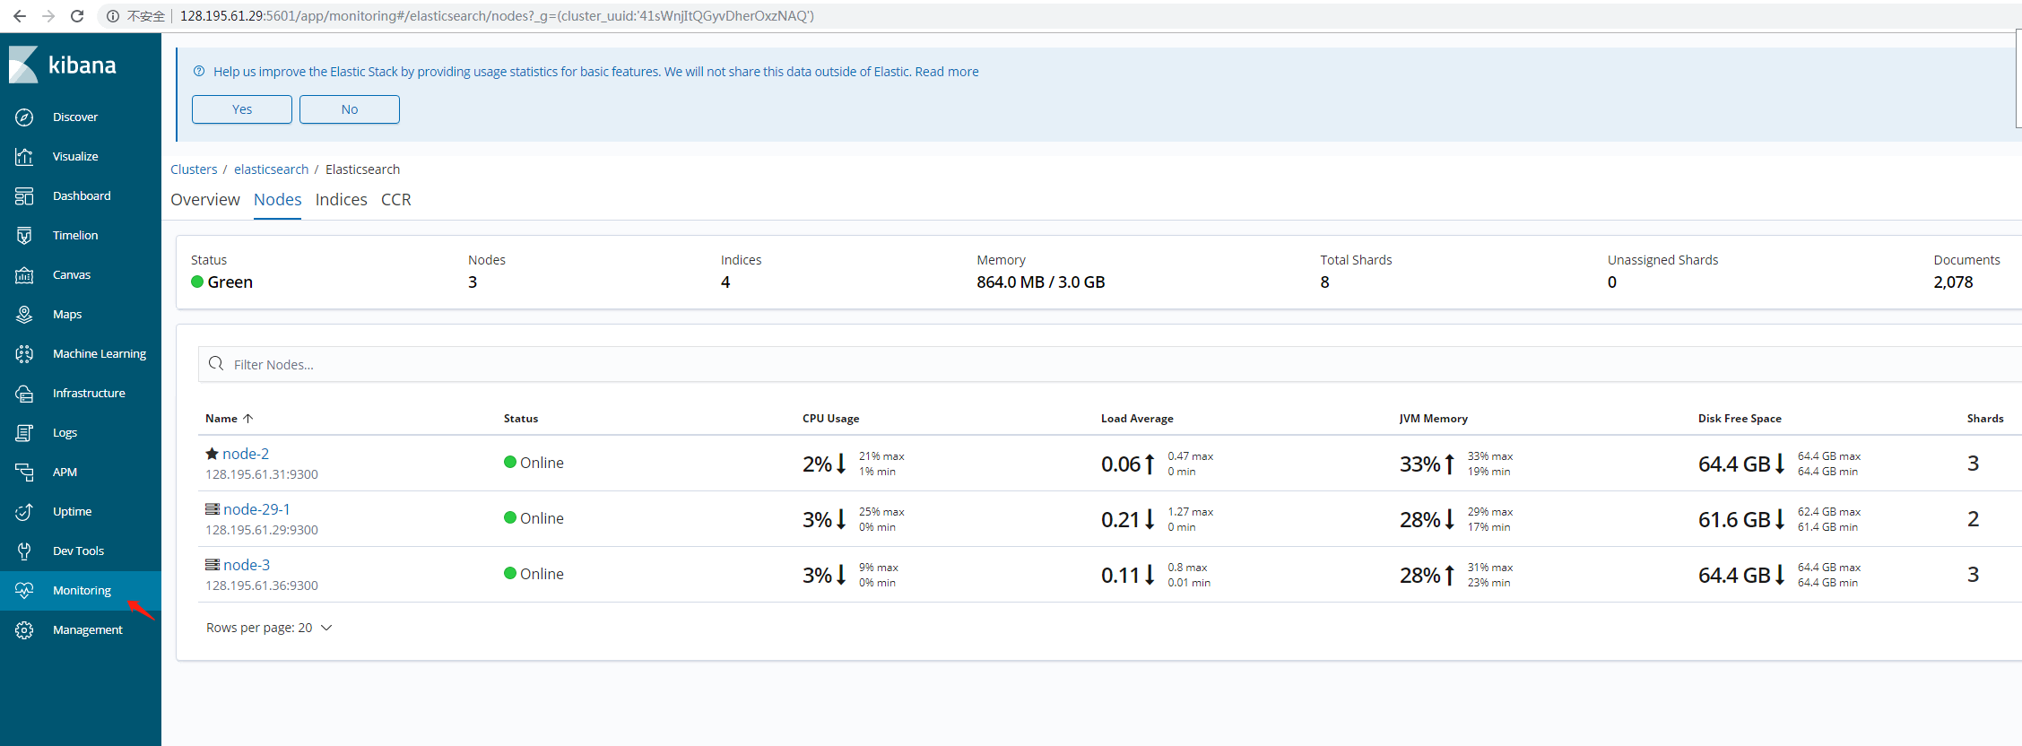
Task: Go to elasticsearch breadcrumb link
Action: pyautogui.click(x=271, y=169)
